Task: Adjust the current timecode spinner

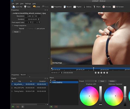Action: [61, 73]
